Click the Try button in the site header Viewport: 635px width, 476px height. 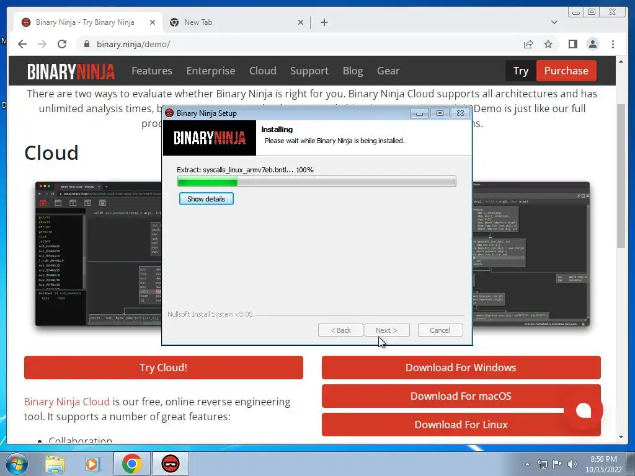[521, 71]
